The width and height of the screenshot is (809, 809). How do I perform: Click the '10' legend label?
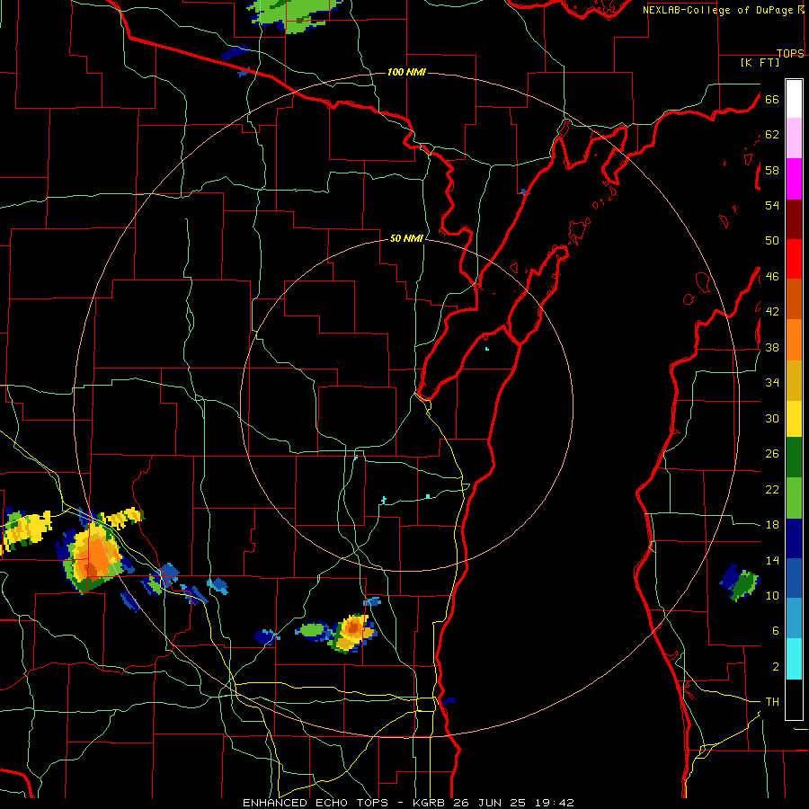pyautogui.click(x=772, y=595)
